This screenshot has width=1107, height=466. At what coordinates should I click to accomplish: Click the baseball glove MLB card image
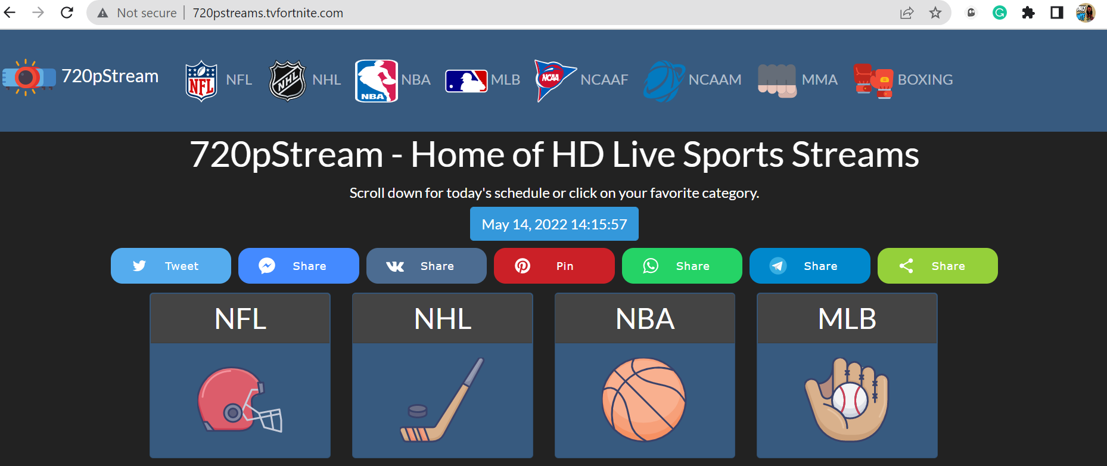[847, 400]
